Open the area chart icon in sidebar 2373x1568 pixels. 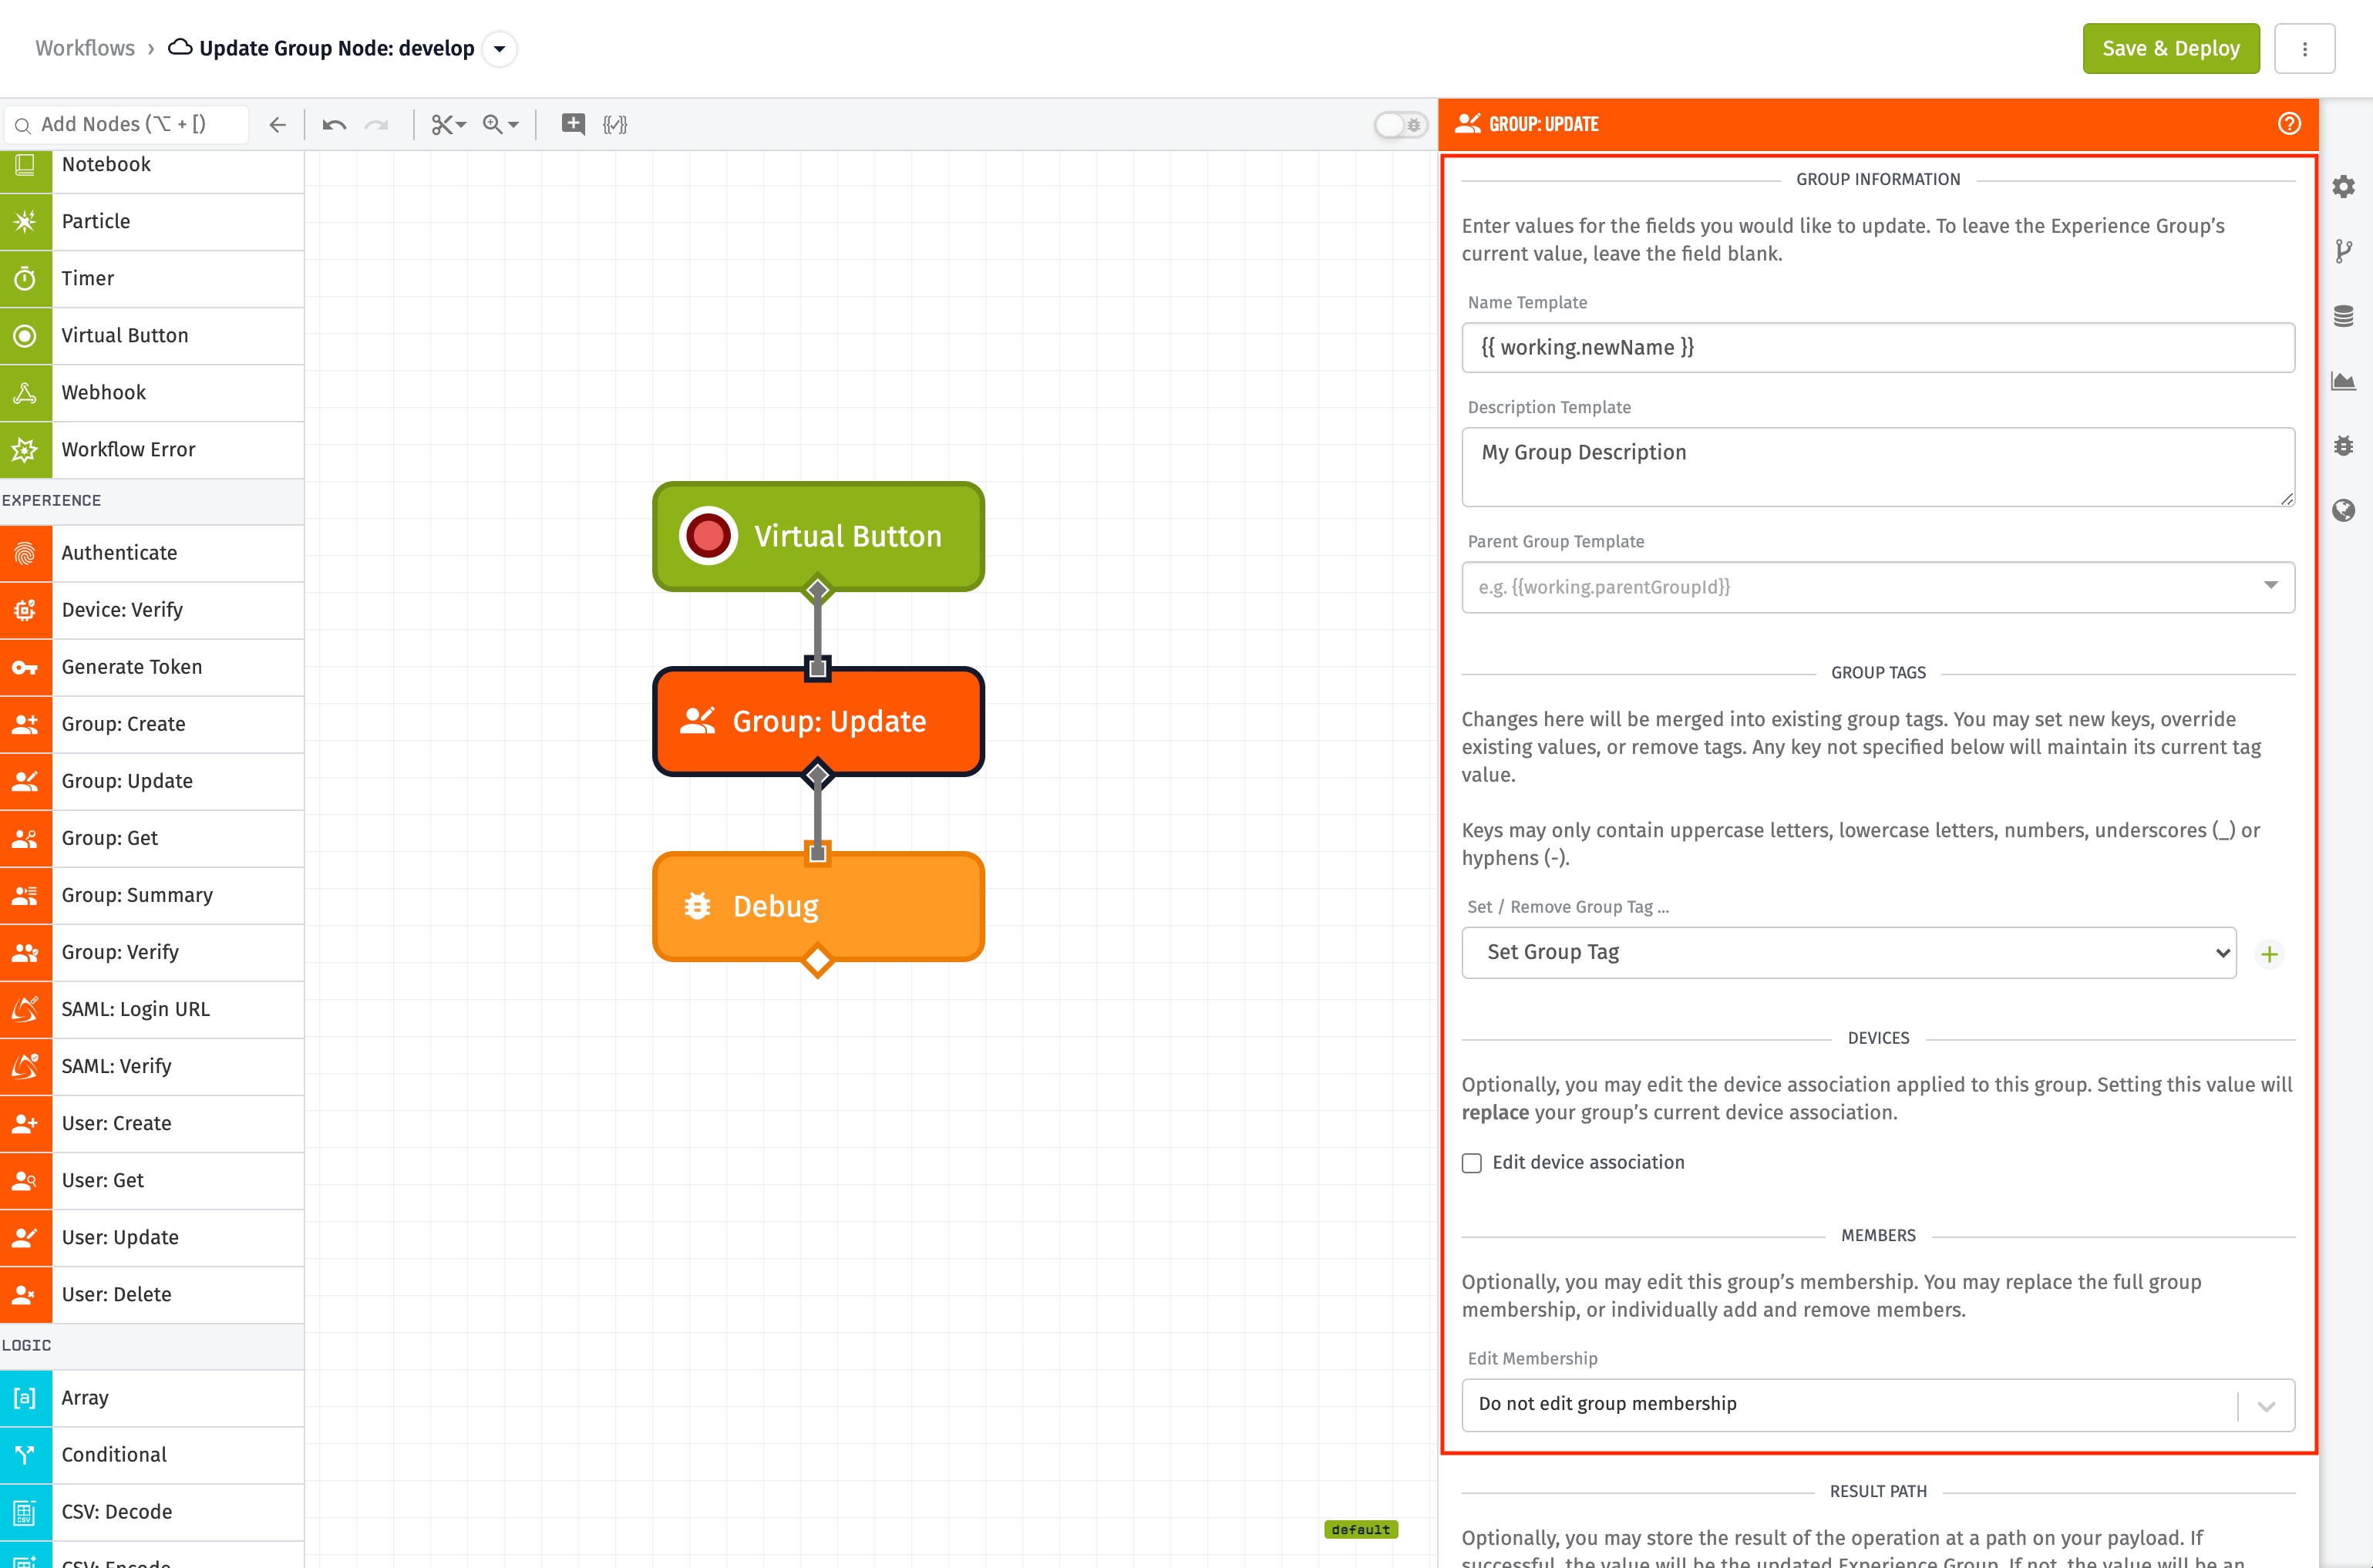click(2343, 381)
